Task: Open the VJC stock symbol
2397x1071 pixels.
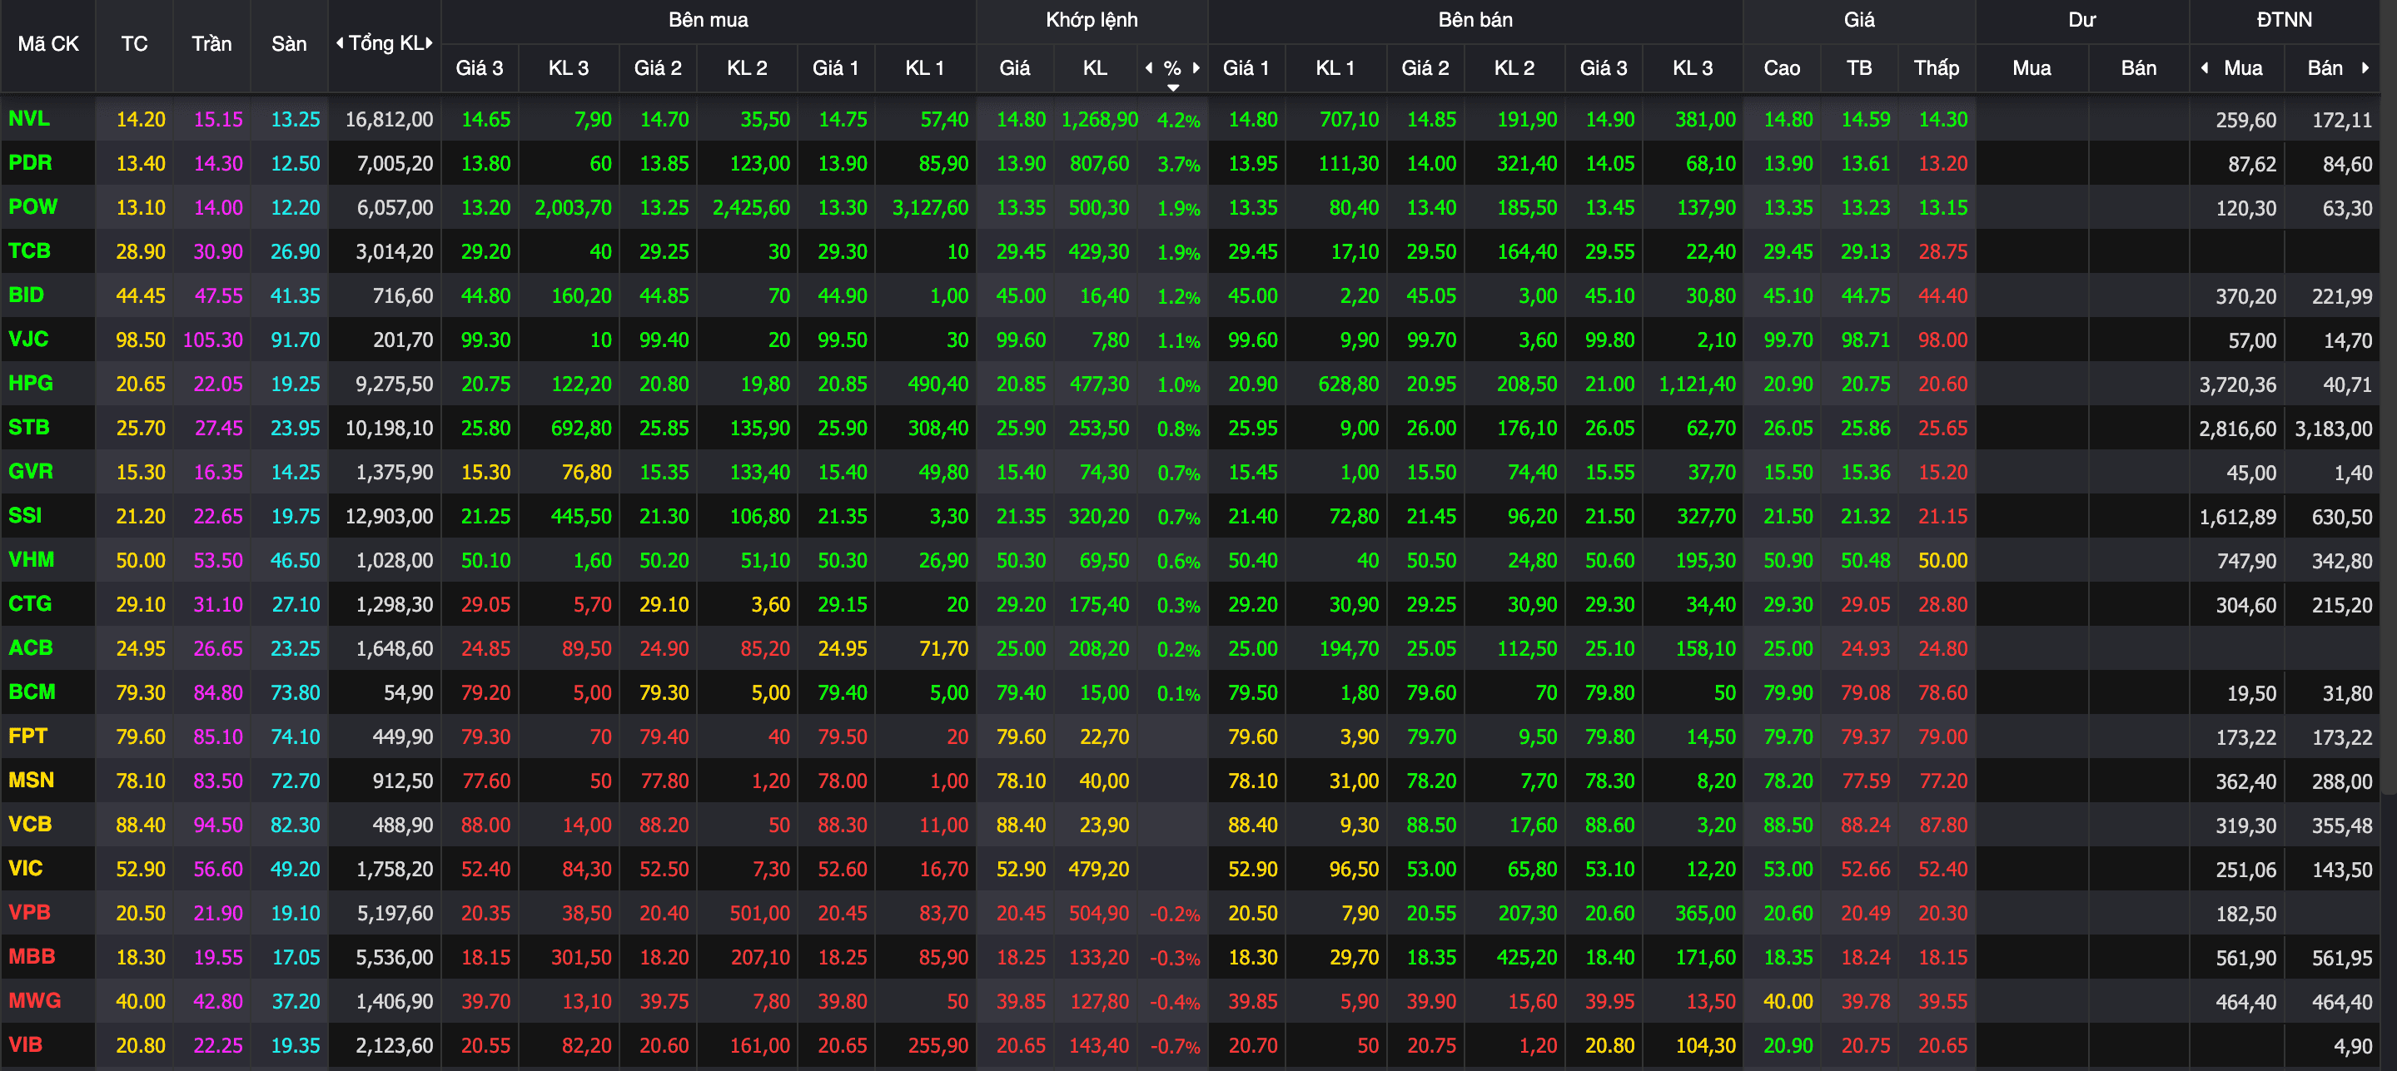Action: coord(28,340)
